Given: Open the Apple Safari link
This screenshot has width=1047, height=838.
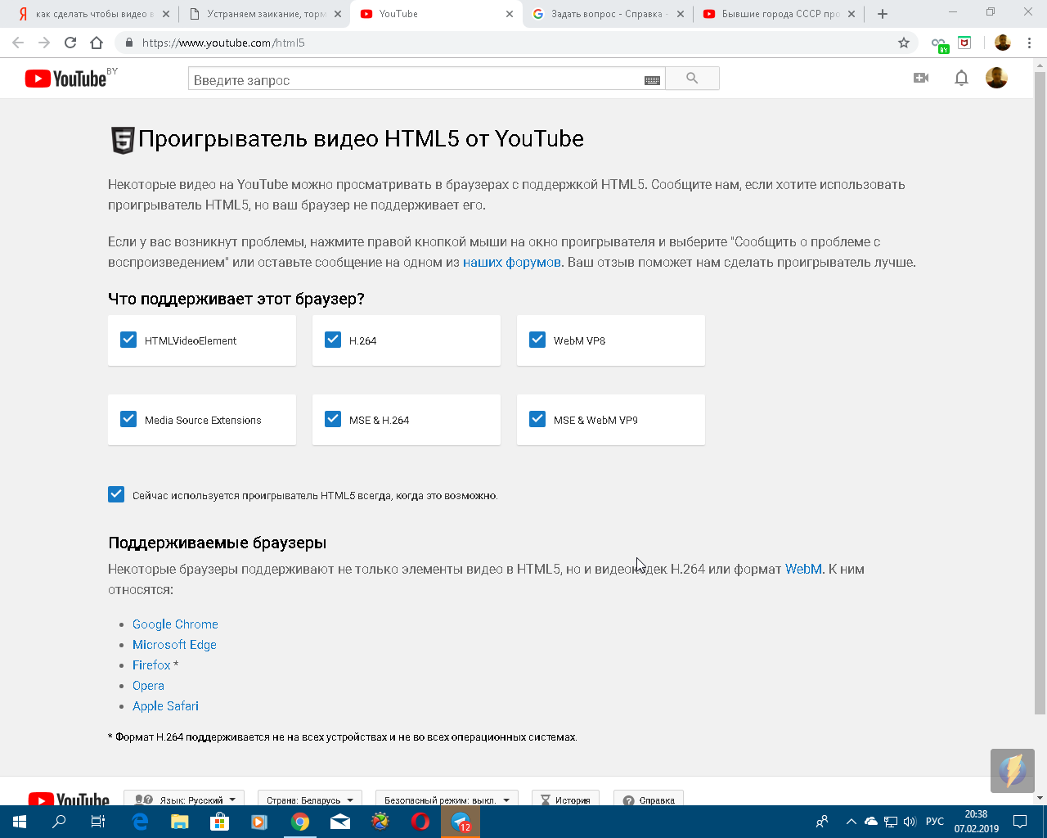Looking at the screenshot, I should coord(165,706).
